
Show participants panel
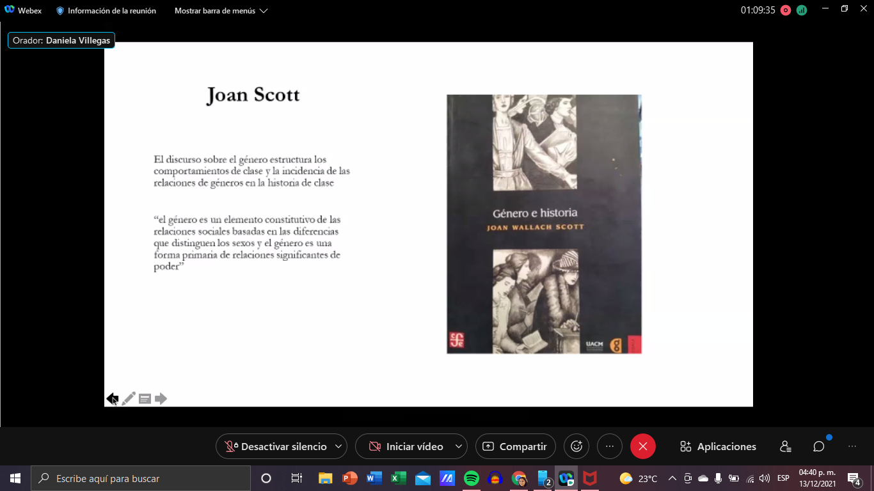(786, 446)
